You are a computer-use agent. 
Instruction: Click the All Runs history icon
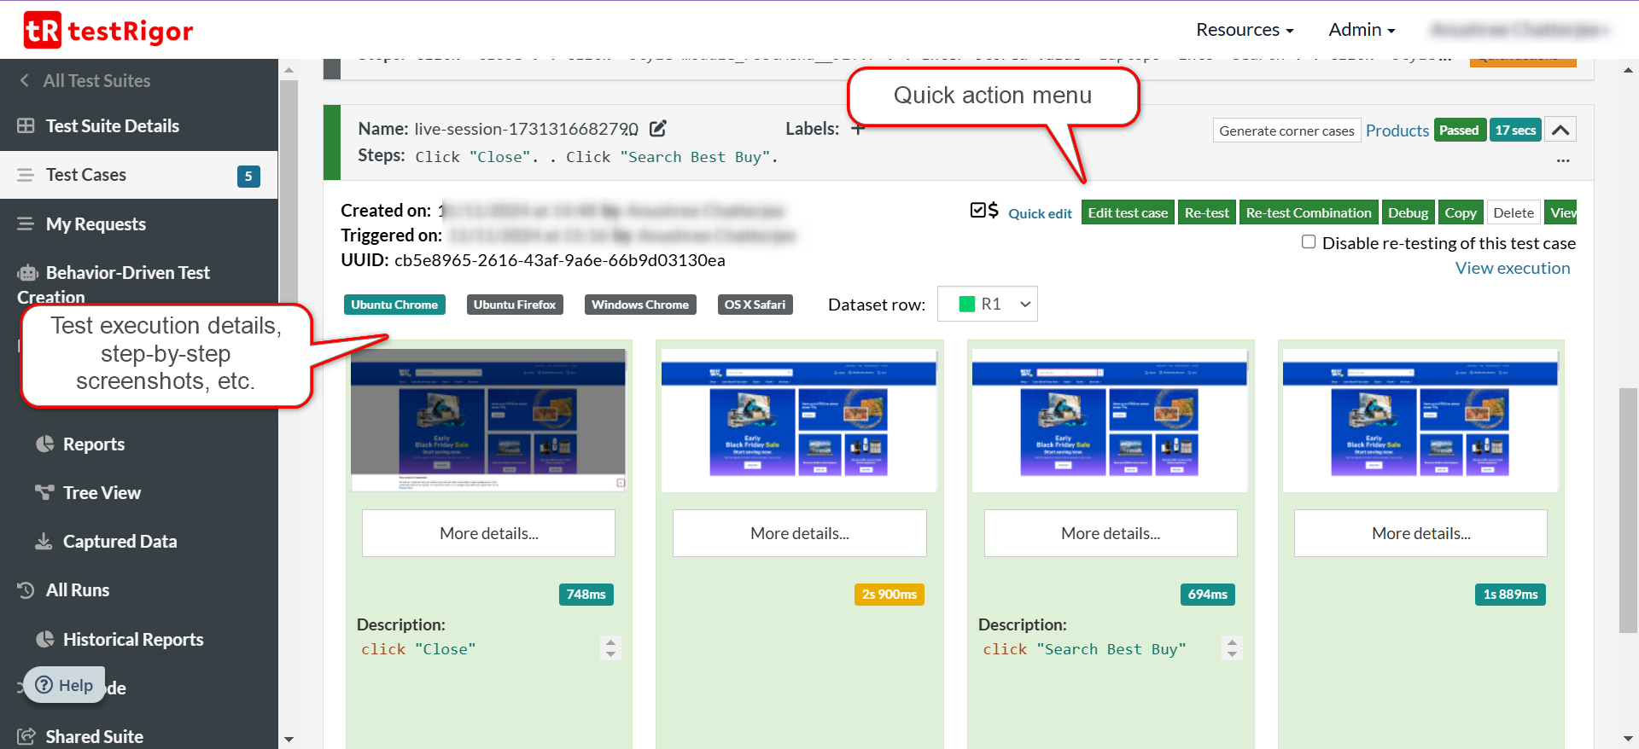tap(26, 589)
